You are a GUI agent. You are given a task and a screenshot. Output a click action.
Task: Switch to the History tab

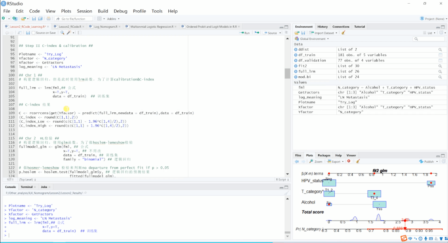(x=322, y=27)
